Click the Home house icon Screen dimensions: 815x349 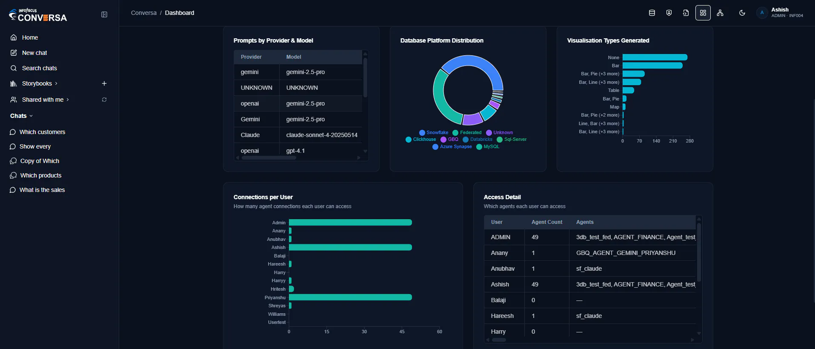click(14, 37)
